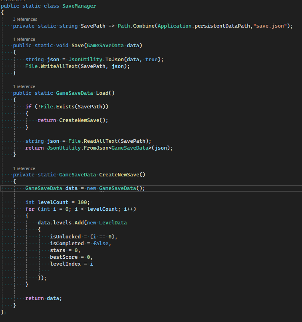The image size is (302, 322).
Task: Click the "true" argument in ToJson call
Action: point(151,60)
